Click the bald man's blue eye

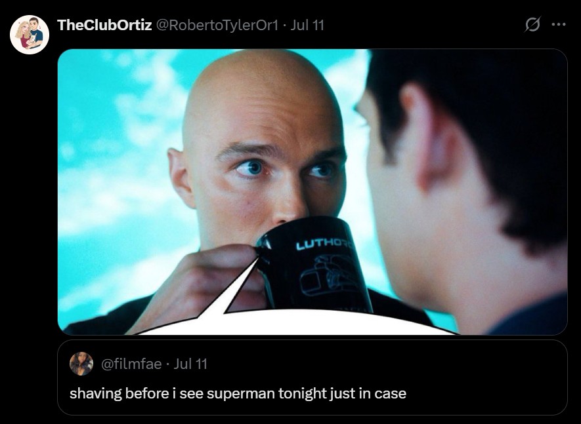[x=253, y=168]
